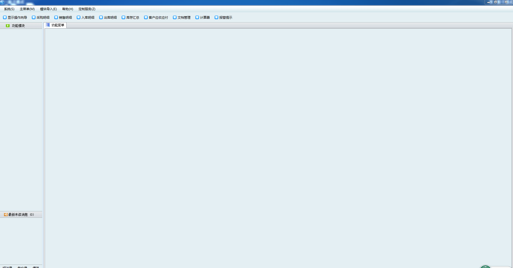
Task: Open the 销售明细 toolbar shortcut
Action: (x=63, y=18)
